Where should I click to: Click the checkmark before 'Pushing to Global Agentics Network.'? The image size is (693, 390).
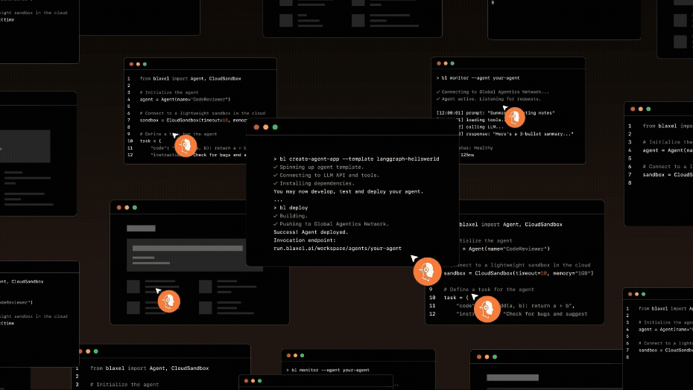pos(276,224)
